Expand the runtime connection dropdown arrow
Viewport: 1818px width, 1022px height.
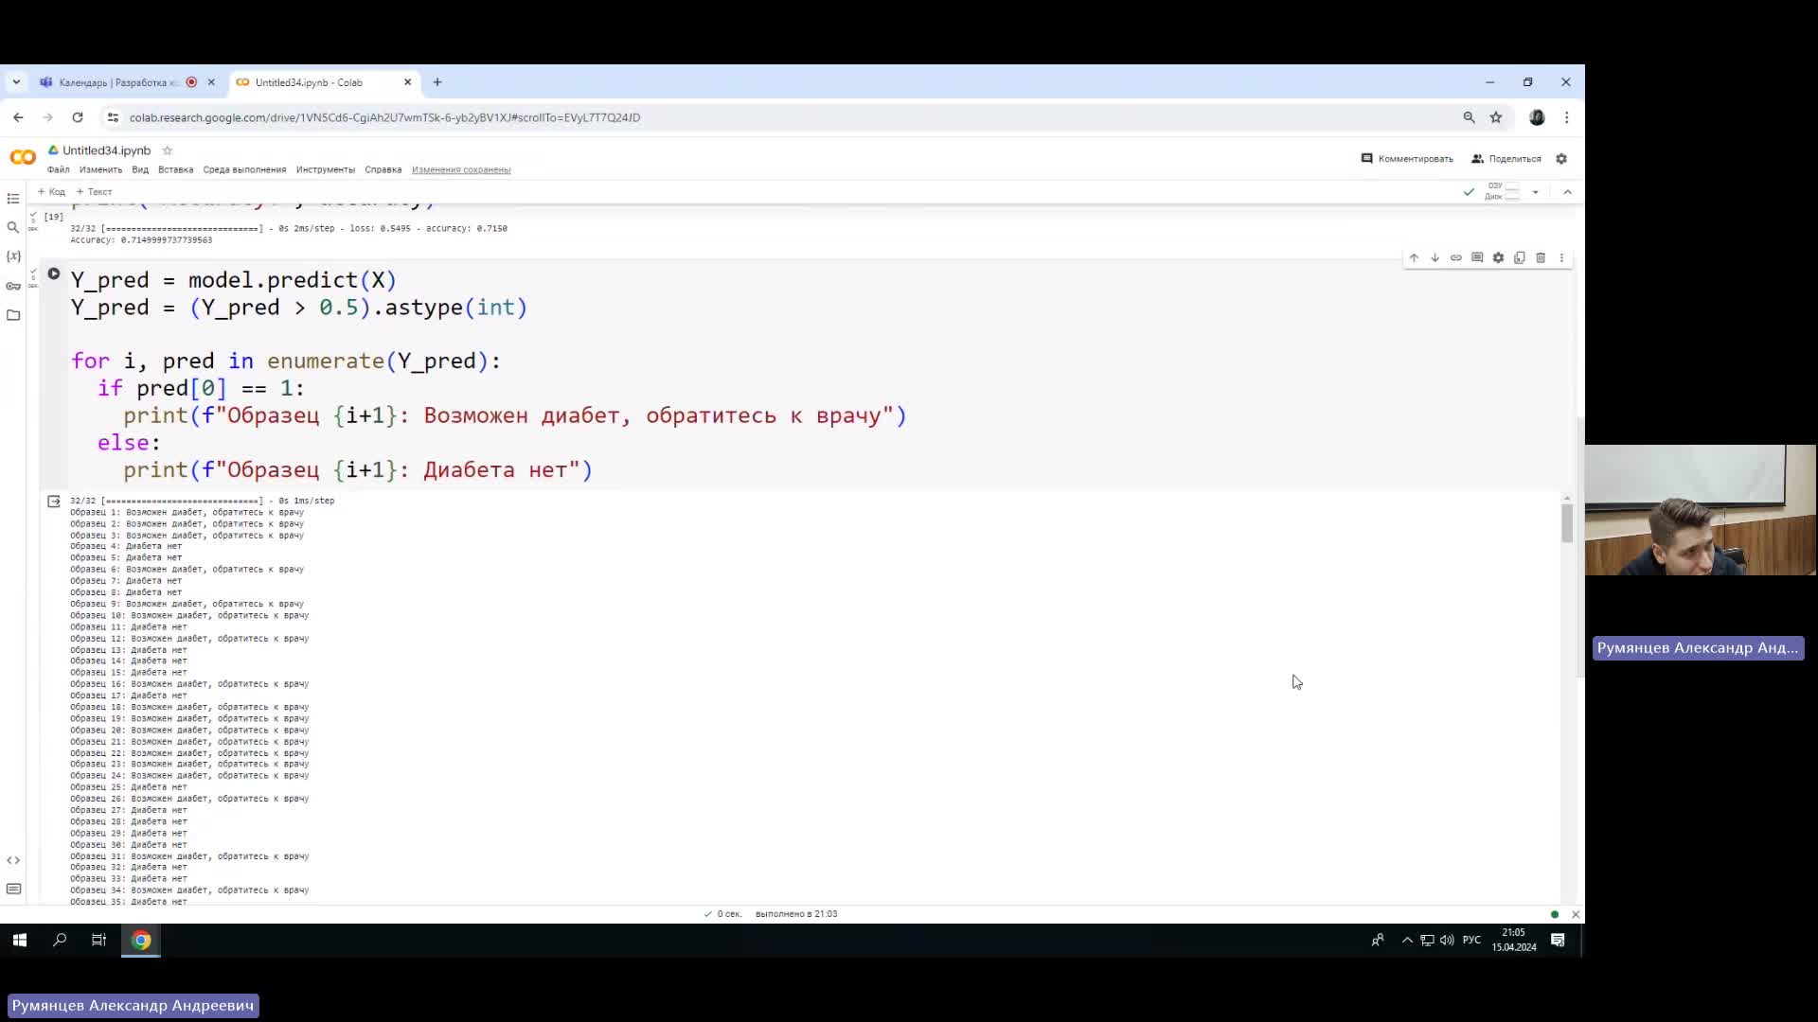(1535, 192)
